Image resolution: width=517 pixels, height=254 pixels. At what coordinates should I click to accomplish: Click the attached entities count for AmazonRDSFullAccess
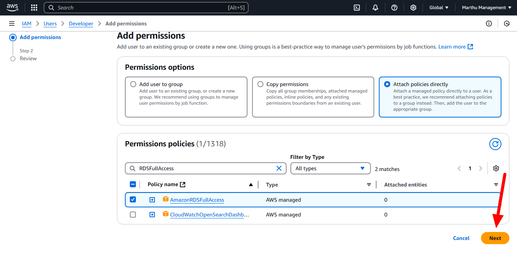point(386,200)
